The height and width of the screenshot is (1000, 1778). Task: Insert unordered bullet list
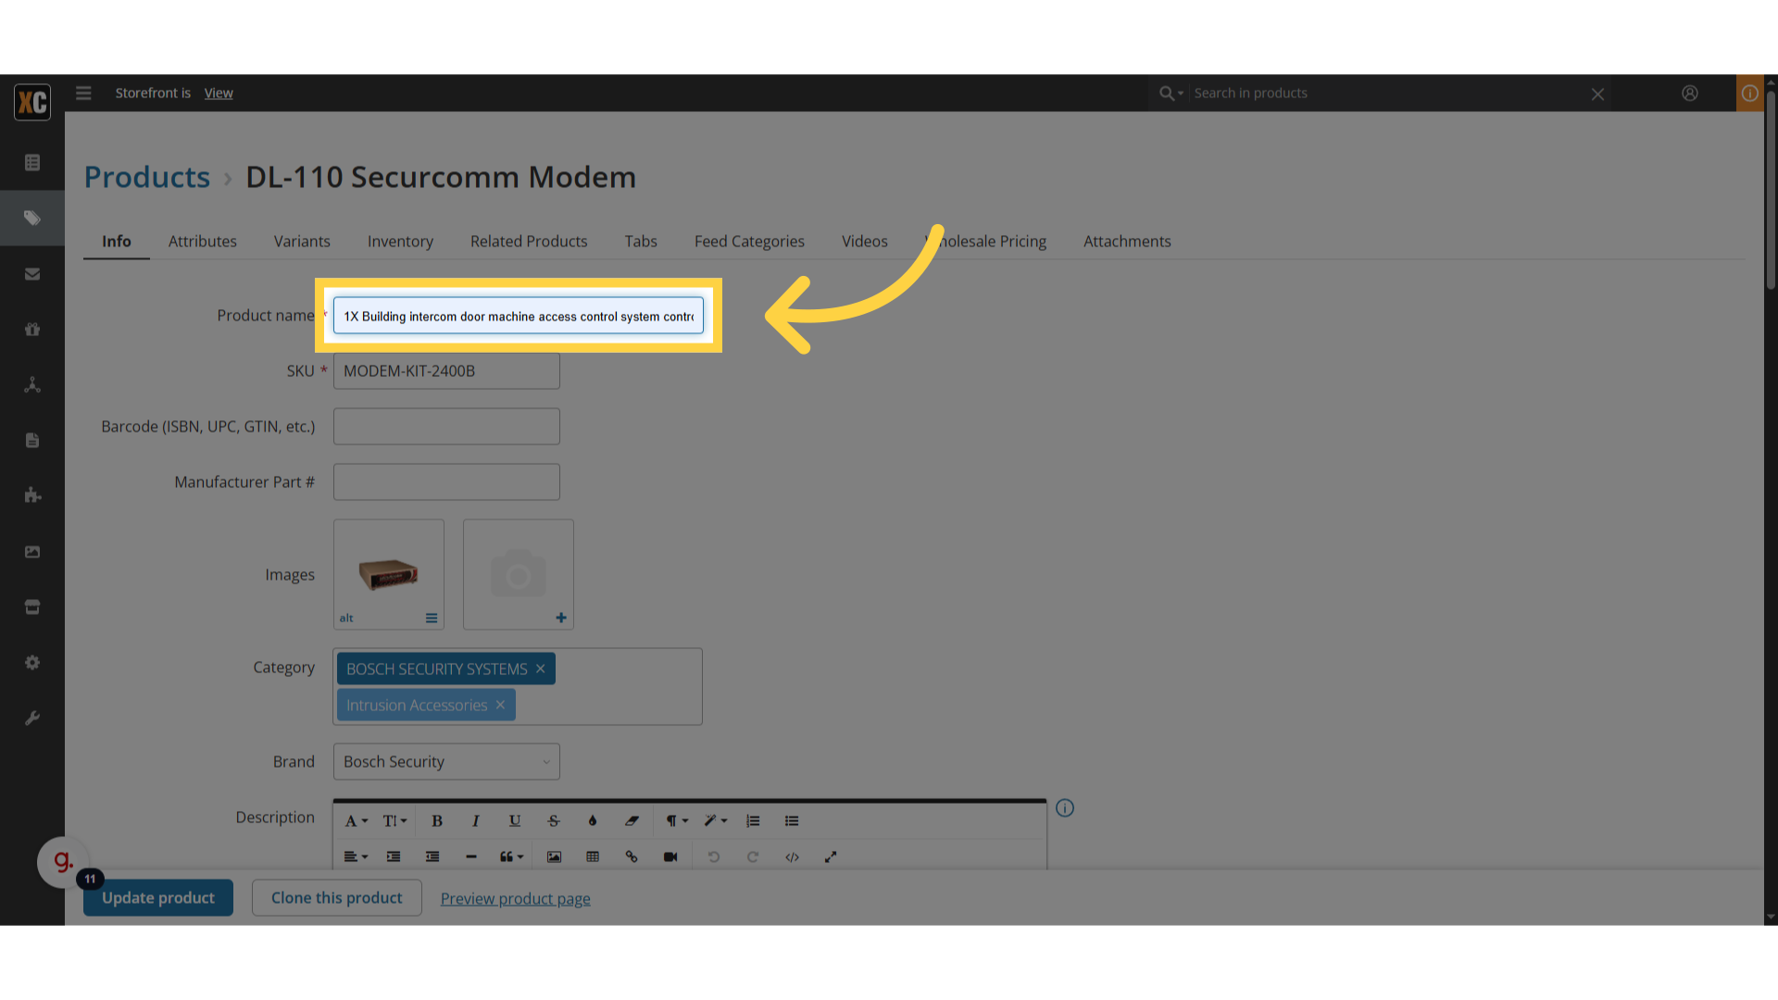(x=792, y=821)
